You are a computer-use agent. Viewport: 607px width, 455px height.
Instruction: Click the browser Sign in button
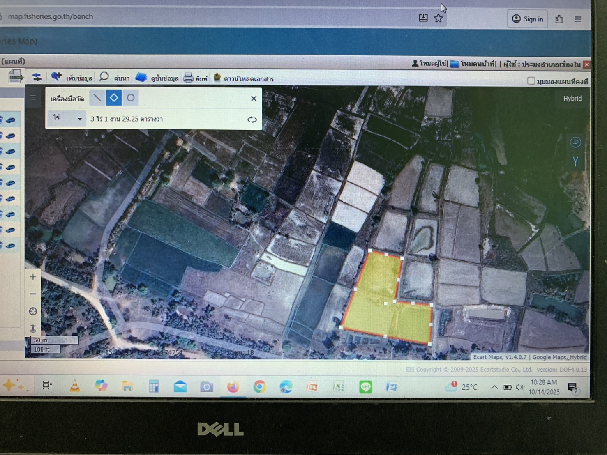point(528,19)
